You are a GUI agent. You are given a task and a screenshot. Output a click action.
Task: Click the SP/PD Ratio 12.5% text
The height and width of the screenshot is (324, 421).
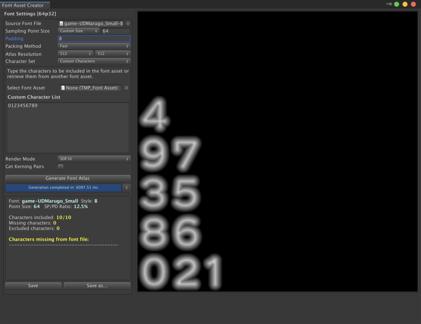coord(66,206)
